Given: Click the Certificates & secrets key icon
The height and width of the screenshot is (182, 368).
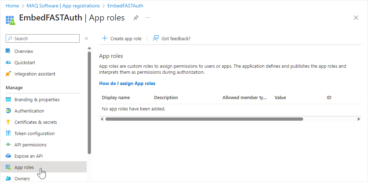Looking at the screenshot, I should (x=8, y=122).
